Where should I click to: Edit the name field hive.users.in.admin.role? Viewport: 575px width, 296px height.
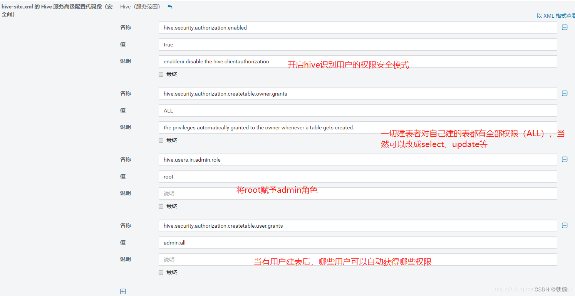358,160
